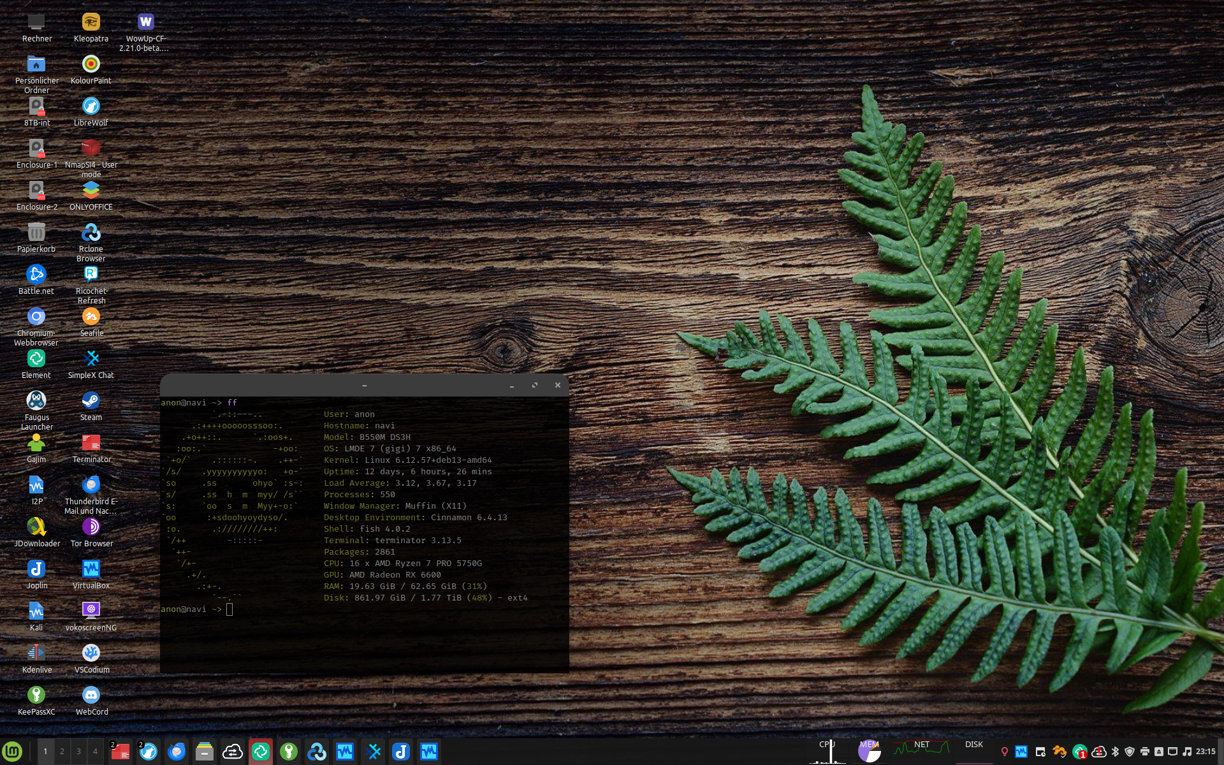Viewport: 1224px width, 765px height.
Task: Open the Linux Mint start menu
Action: pos(12,752)
